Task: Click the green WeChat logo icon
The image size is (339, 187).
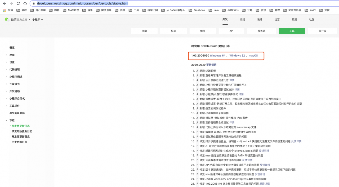Action: tap(7, 19)
